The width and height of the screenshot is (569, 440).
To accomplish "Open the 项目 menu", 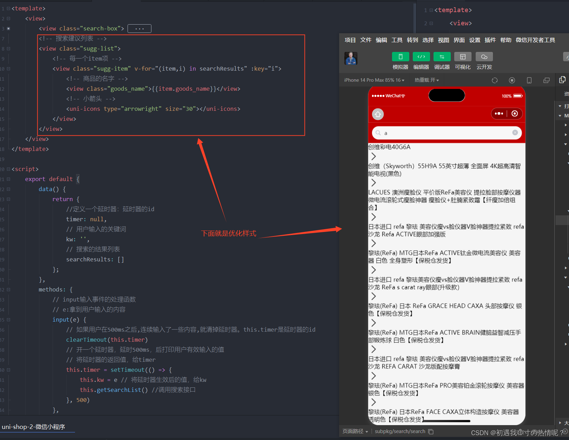I will coord(350,40).
